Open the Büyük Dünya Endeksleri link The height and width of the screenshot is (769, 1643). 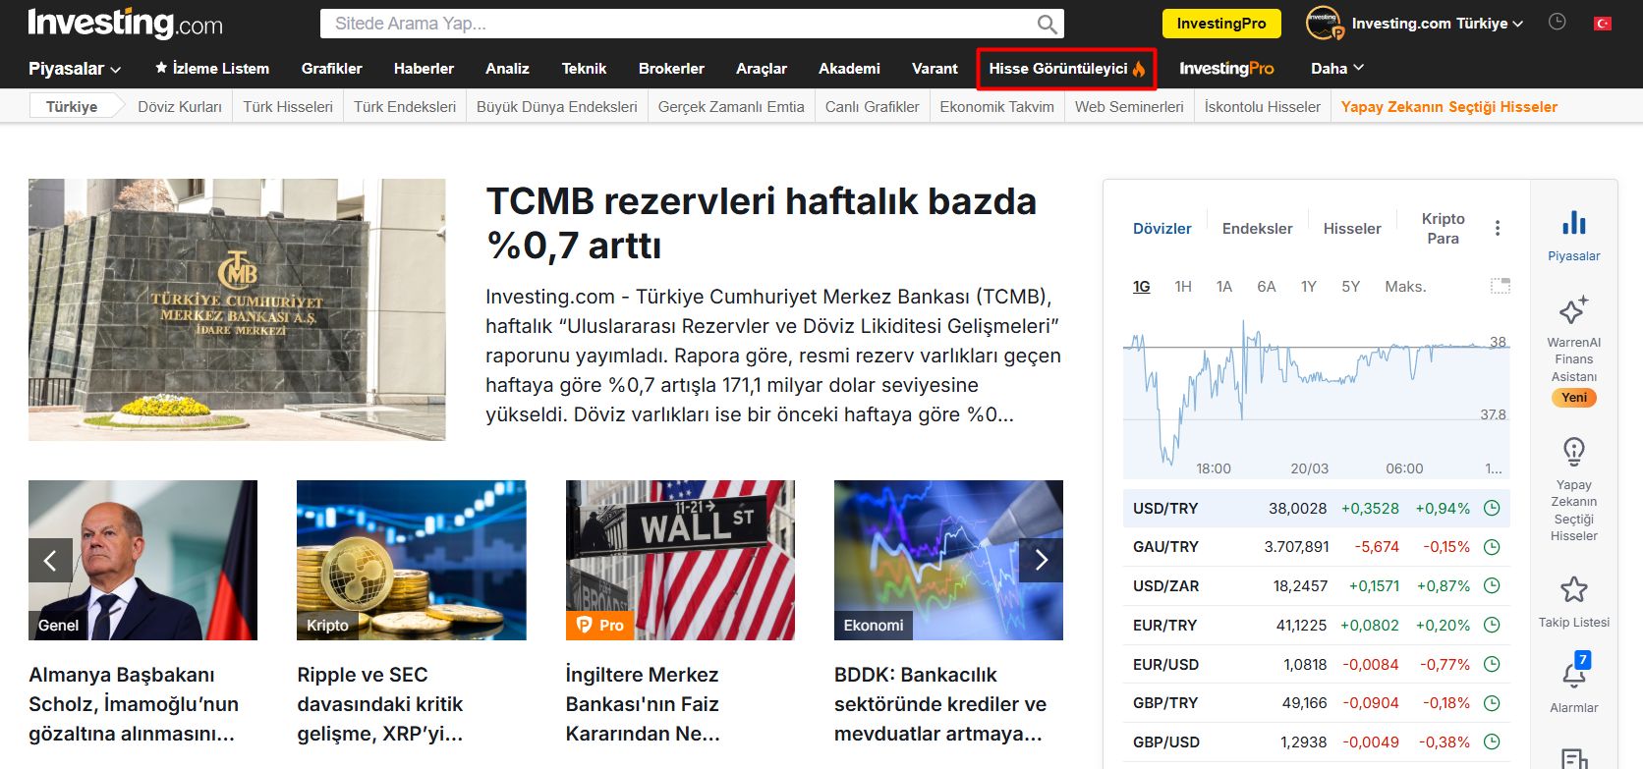pyautogui.click(x=557, y=106)
